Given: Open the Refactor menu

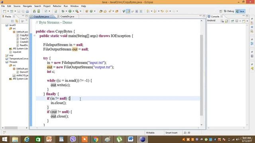Looking at the screenshot, I should pos(57,6).
